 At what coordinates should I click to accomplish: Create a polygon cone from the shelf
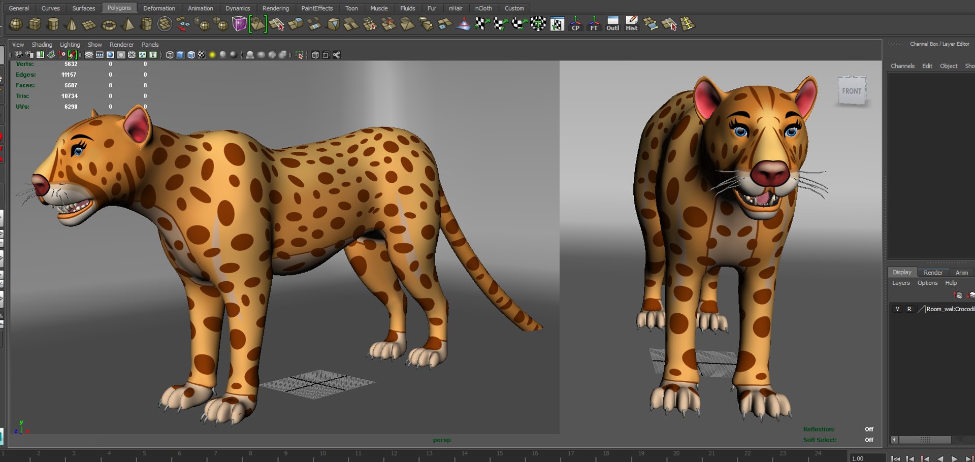[72, 24]
